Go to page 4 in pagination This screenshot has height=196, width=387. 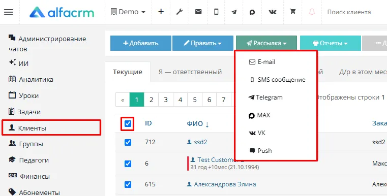180,100
